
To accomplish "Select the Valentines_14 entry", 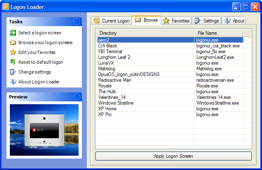I will click(112, 97).
